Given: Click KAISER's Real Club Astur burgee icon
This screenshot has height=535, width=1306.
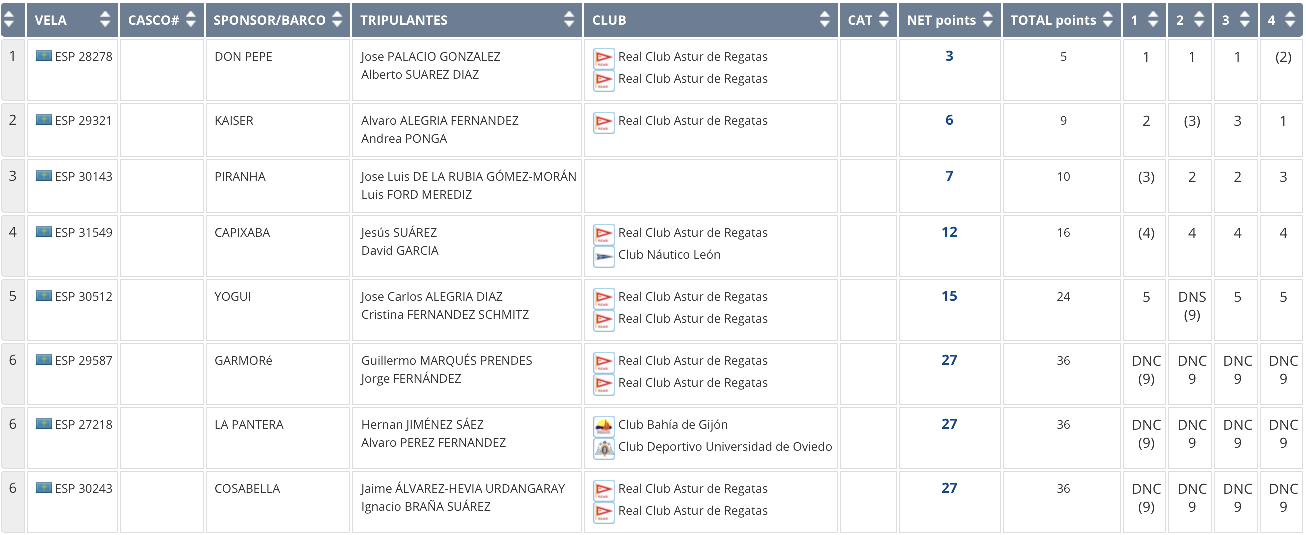Looking at the screenshot, I should point(604,122).
